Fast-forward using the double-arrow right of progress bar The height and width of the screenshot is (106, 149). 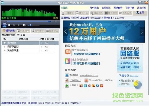click(56, 21)
